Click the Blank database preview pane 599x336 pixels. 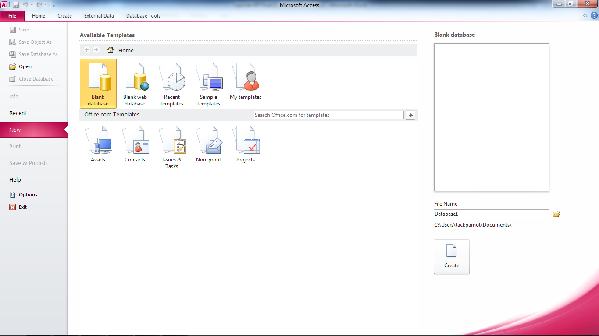[x=492, y=117]
